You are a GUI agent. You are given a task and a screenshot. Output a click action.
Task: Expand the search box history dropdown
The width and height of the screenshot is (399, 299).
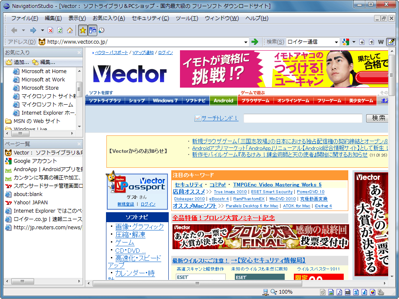(336, 42)
